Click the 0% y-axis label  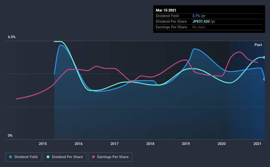point(10,135)
